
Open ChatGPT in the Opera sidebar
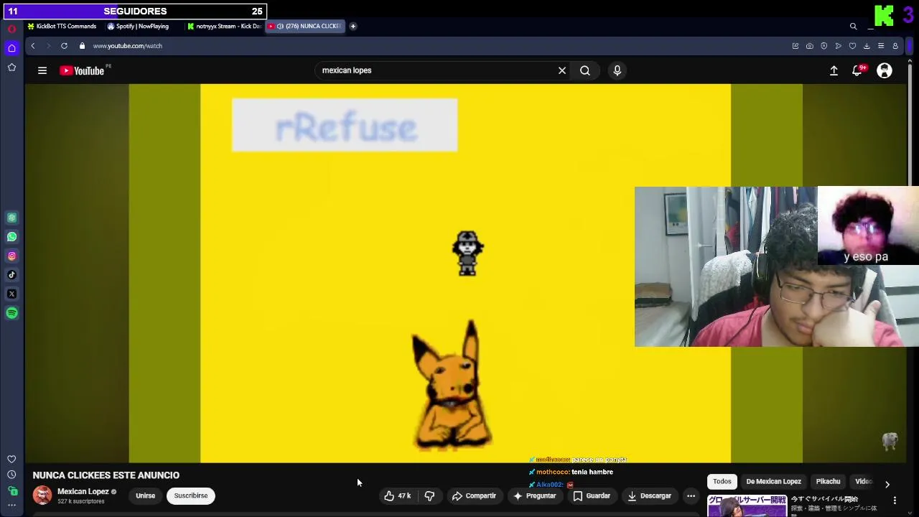[11, 218]
